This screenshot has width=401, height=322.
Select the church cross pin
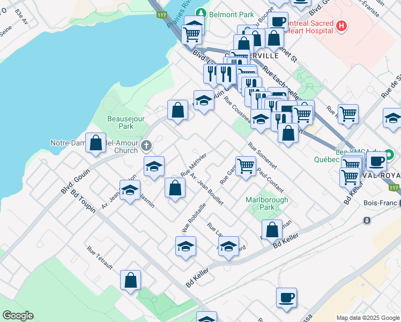(x=146, y=146)
